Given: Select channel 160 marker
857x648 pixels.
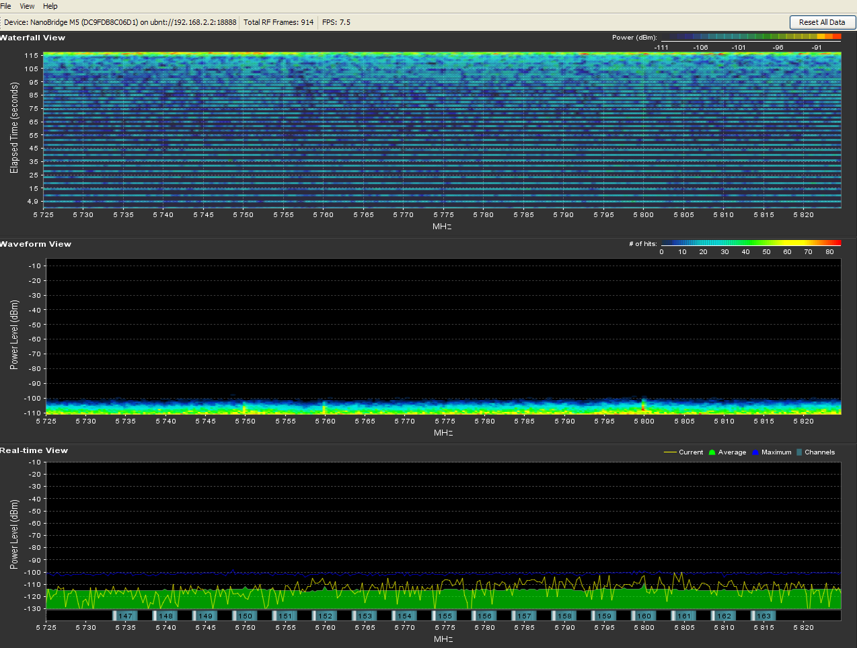Looking at the screenshot, I should tap(644, 616).
